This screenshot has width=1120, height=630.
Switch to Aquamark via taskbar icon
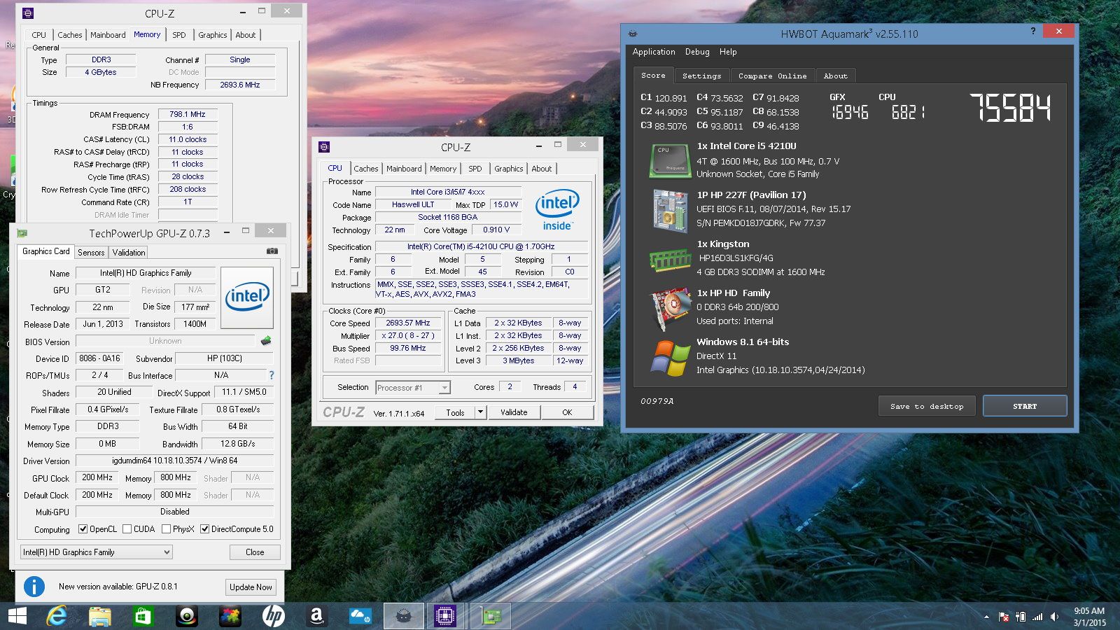[404, 616]
